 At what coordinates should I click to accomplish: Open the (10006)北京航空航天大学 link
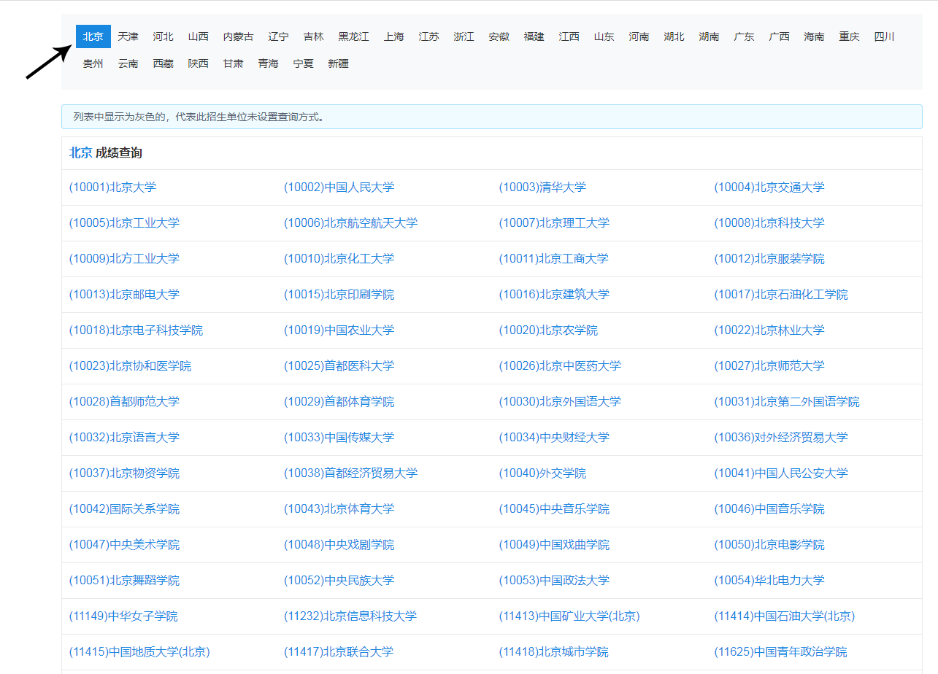point(350,223)
